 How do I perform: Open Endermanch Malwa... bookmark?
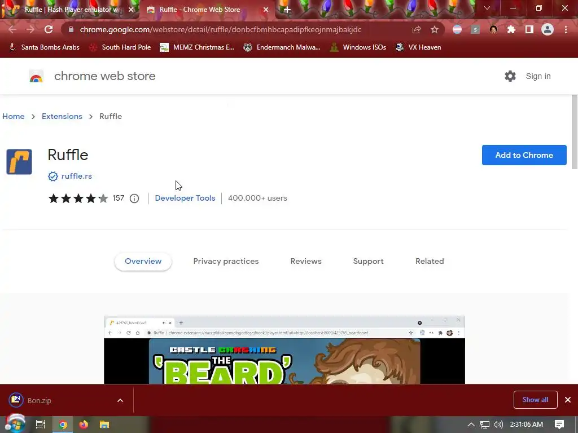tap(282, 47)
